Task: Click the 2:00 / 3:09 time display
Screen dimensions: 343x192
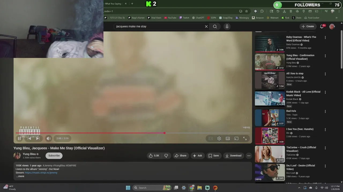Action: 62,138
